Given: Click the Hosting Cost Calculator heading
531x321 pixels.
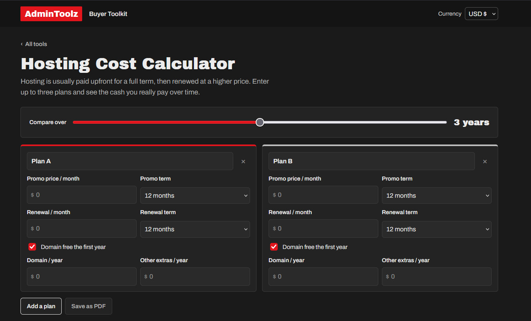Looking at the screenshot, I should 128,64.
